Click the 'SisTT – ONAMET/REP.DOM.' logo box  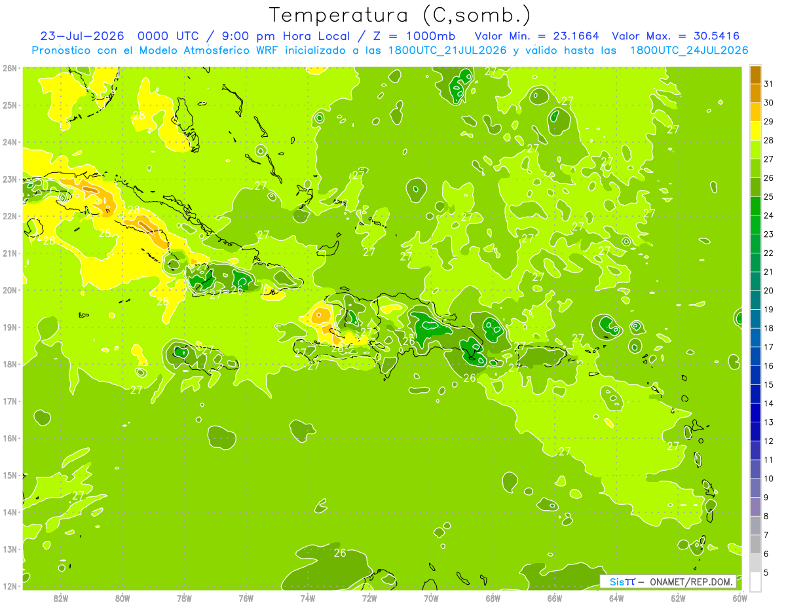click(x=667, y=581)
